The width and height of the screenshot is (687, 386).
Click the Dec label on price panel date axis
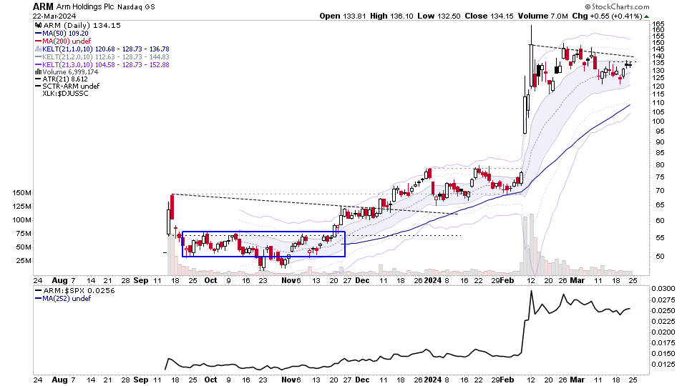click(362, 280)
